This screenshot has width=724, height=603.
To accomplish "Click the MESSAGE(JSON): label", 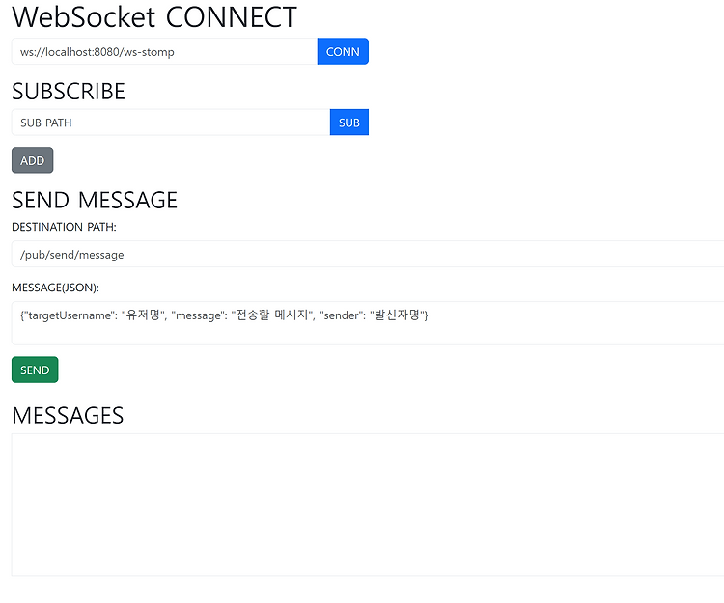I will pyautogui.click(x=55, y=288).
